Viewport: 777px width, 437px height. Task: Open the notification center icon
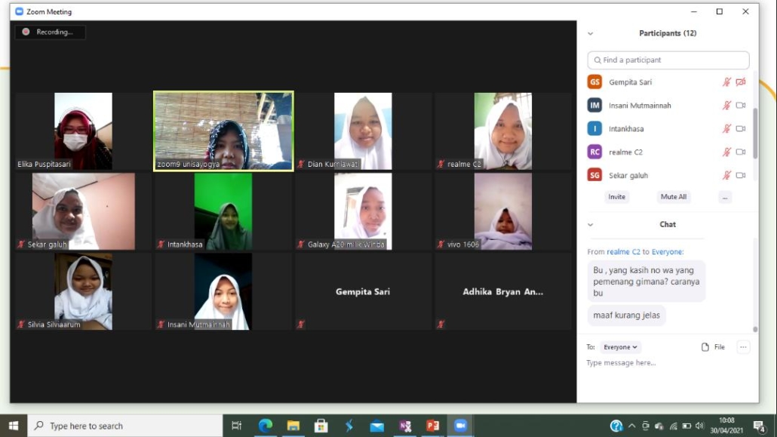pyautogui.click(x=759, y=426)
